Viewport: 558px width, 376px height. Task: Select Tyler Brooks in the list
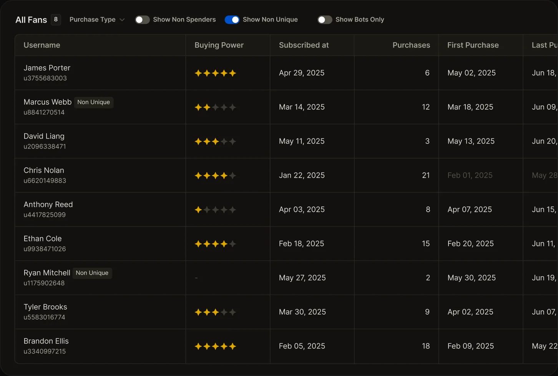[x=45, y=307]
